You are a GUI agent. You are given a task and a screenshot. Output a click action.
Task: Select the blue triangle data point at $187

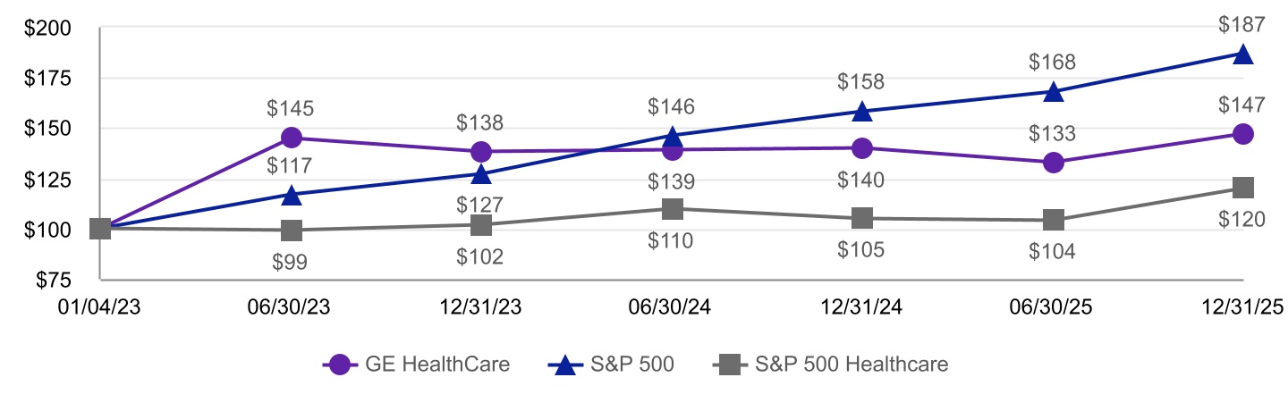click(1243, 55)
